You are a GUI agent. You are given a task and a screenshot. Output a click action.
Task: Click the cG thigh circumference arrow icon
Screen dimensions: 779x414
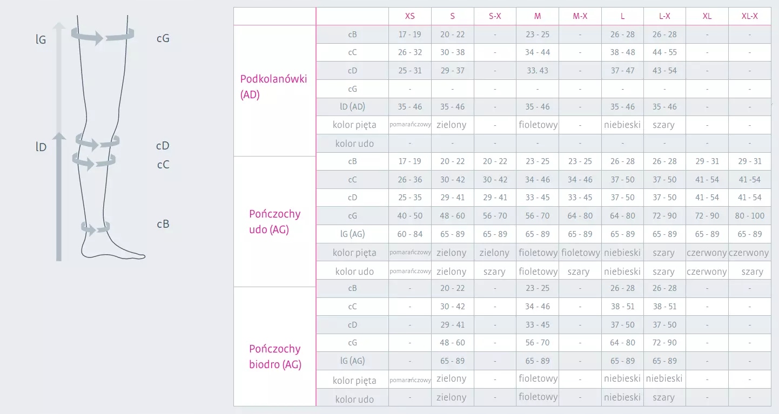103,37
